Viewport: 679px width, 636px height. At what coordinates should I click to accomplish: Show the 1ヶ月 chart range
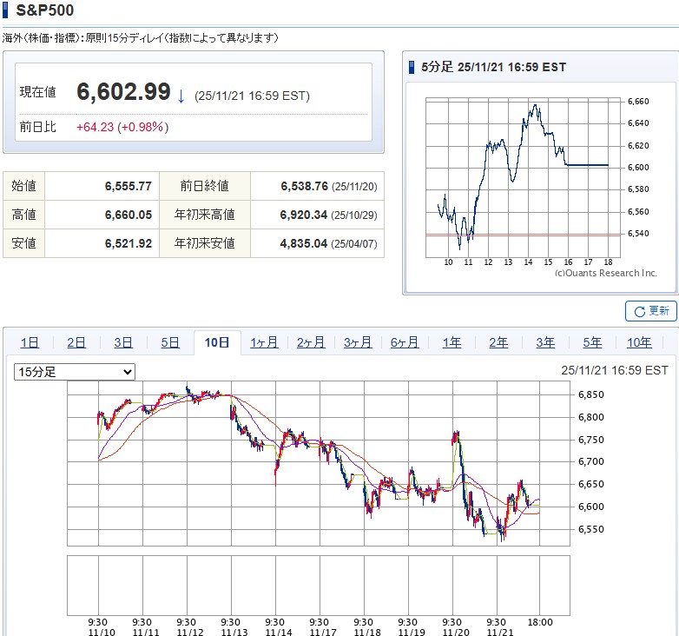pyautogui.click(x=264, y=342)
